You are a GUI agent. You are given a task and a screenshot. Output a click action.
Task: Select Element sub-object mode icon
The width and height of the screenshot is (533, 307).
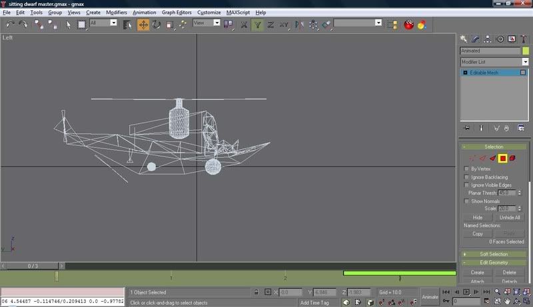click(513, 158)
